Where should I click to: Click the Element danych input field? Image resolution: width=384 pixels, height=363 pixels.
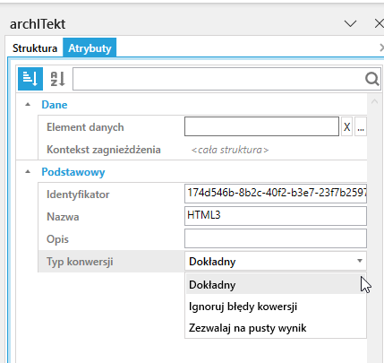261,126
